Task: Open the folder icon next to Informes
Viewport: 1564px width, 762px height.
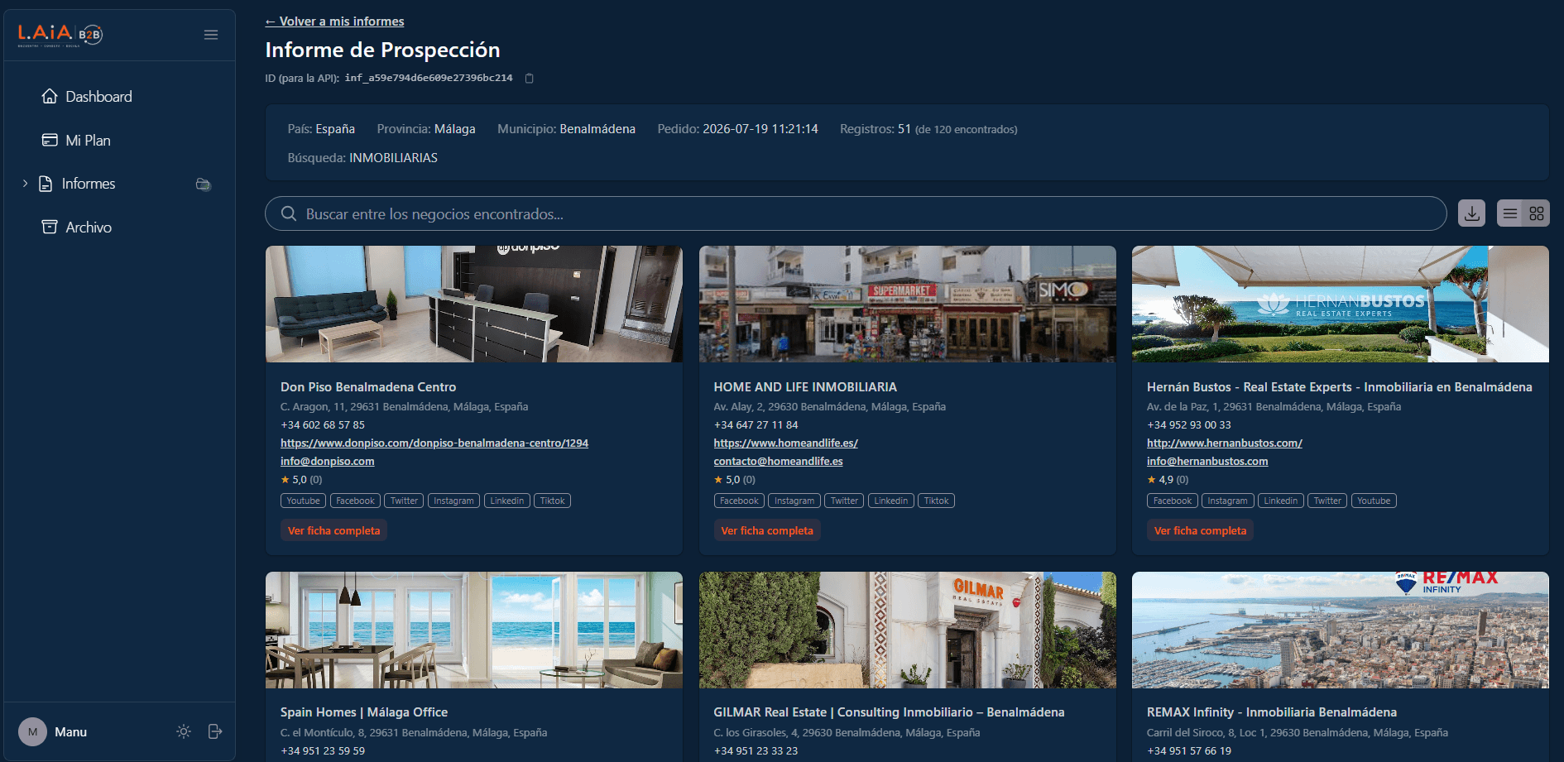Action: (203, 184)
